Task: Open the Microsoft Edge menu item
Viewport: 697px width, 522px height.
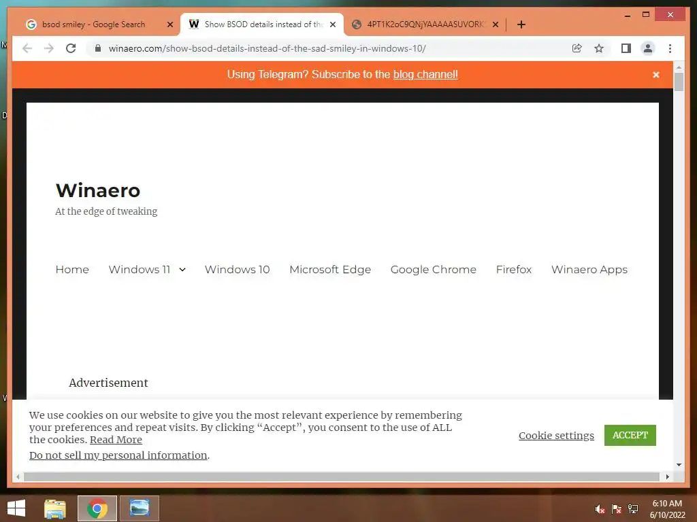Action: (330, 269)
